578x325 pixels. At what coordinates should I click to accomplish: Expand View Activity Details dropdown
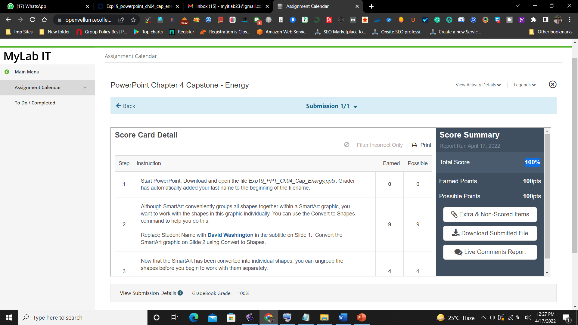pos(478,85)
